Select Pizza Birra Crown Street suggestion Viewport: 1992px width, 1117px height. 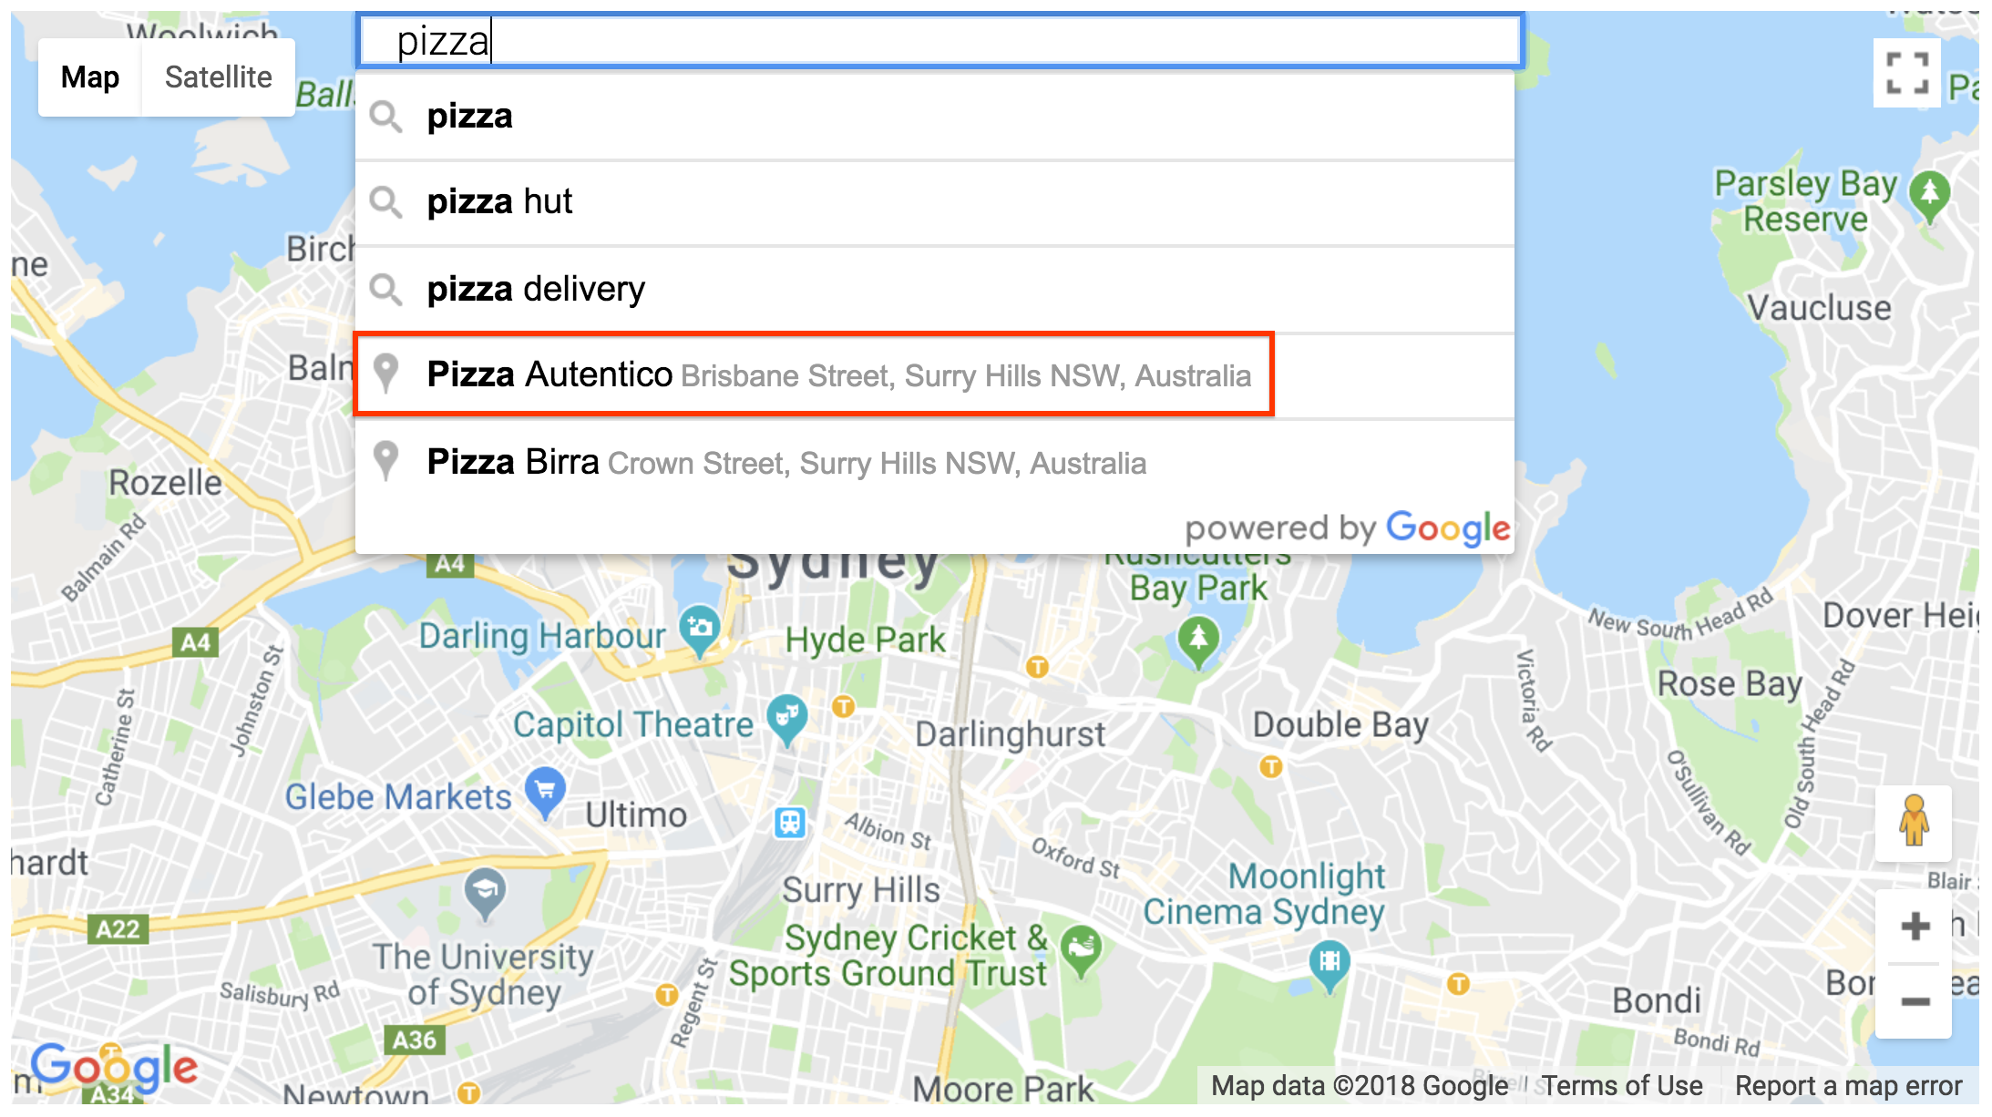coord(936,461)
